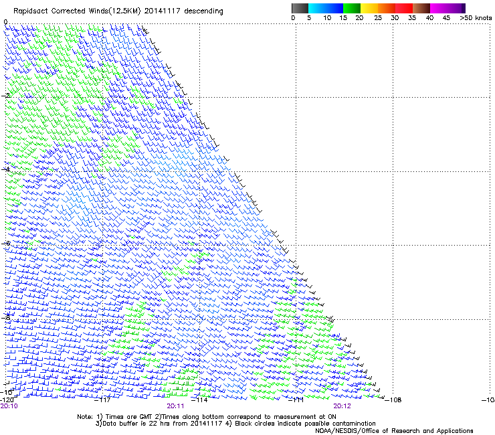Click the magenta 40-45 knots legend segment
The width and height of the screenshot is (495, 435).
(x=439, y=8)
